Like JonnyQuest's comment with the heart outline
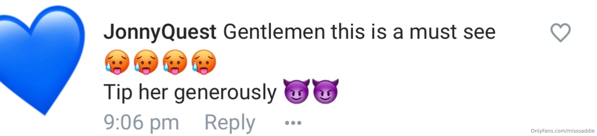 click(x=560, y=32)
